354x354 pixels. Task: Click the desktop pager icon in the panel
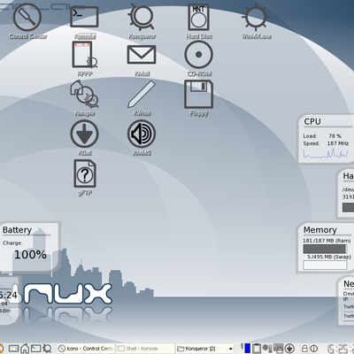(x=13, y=349)
